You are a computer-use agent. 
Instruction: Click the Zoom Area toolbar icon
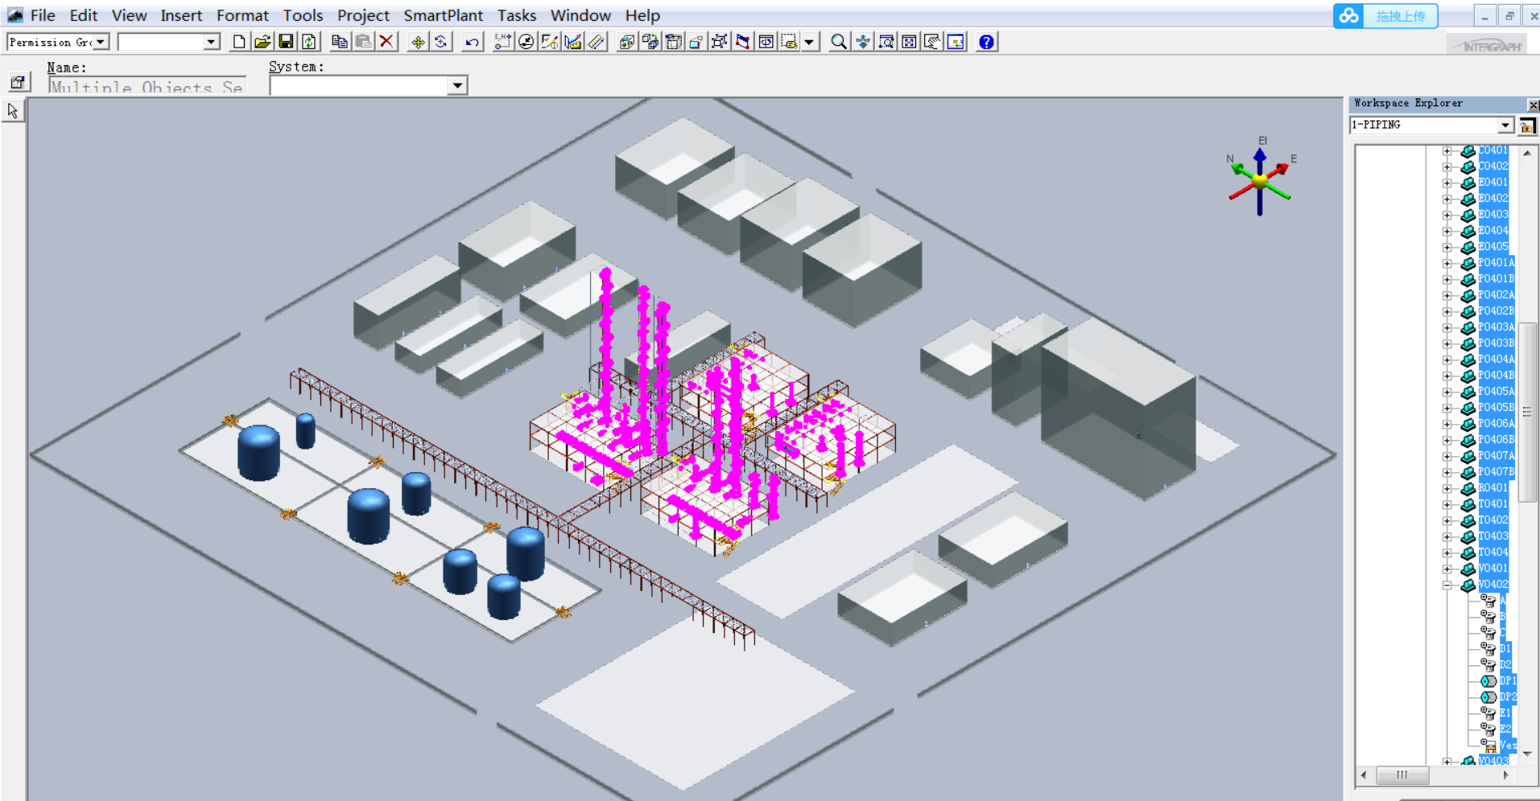(886, 42)
